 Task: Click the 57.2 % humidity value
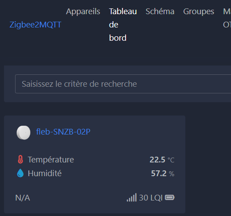coord(163,174)
